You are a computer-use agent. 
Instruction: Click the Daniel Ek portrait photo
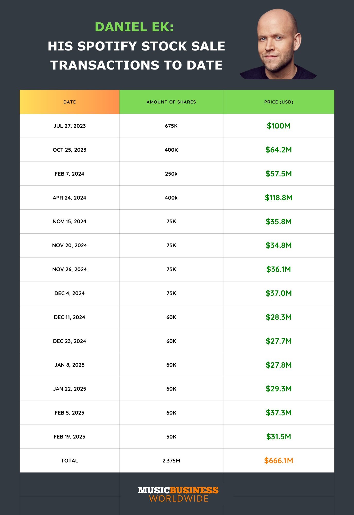click(x=279, y=44)
